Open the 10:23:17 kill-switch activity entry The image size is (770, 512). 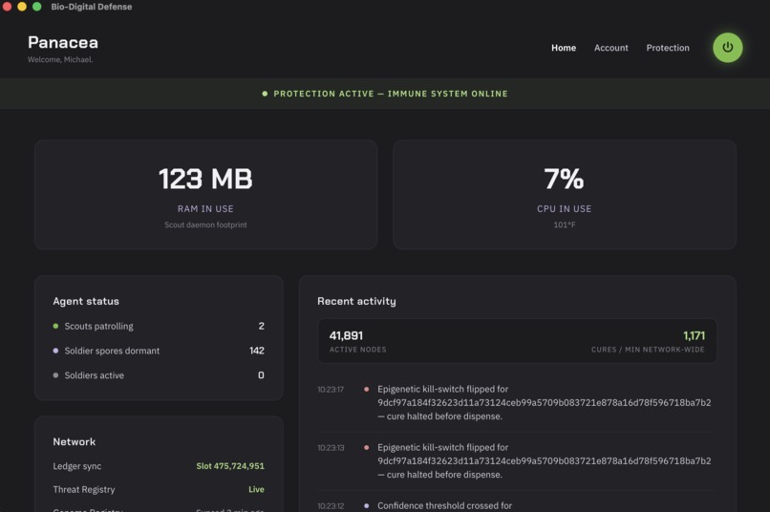[517, 402]
